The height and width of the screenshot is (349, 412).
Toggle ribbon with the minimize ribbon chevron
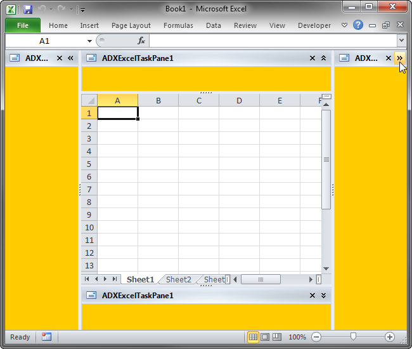[x=344, y=25]
